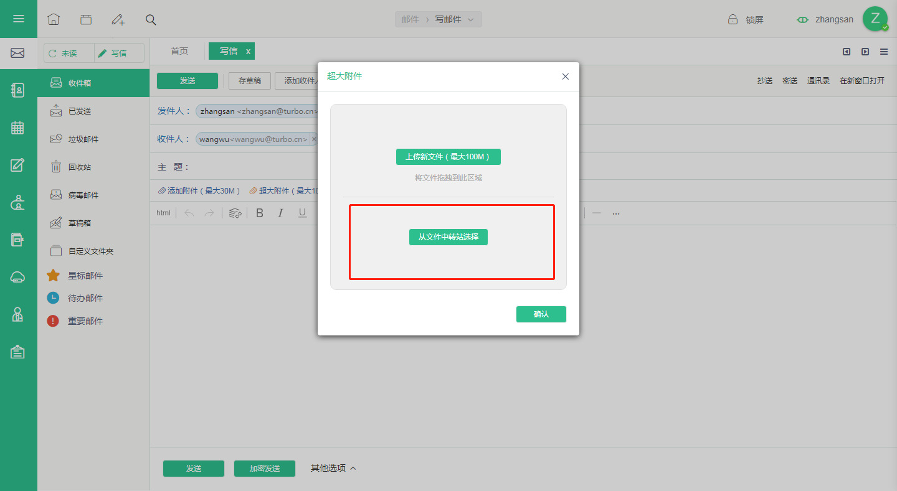897x491 pixels.
Task: Open the notes edit icon in left rail
Action: (x=17, y=165)
